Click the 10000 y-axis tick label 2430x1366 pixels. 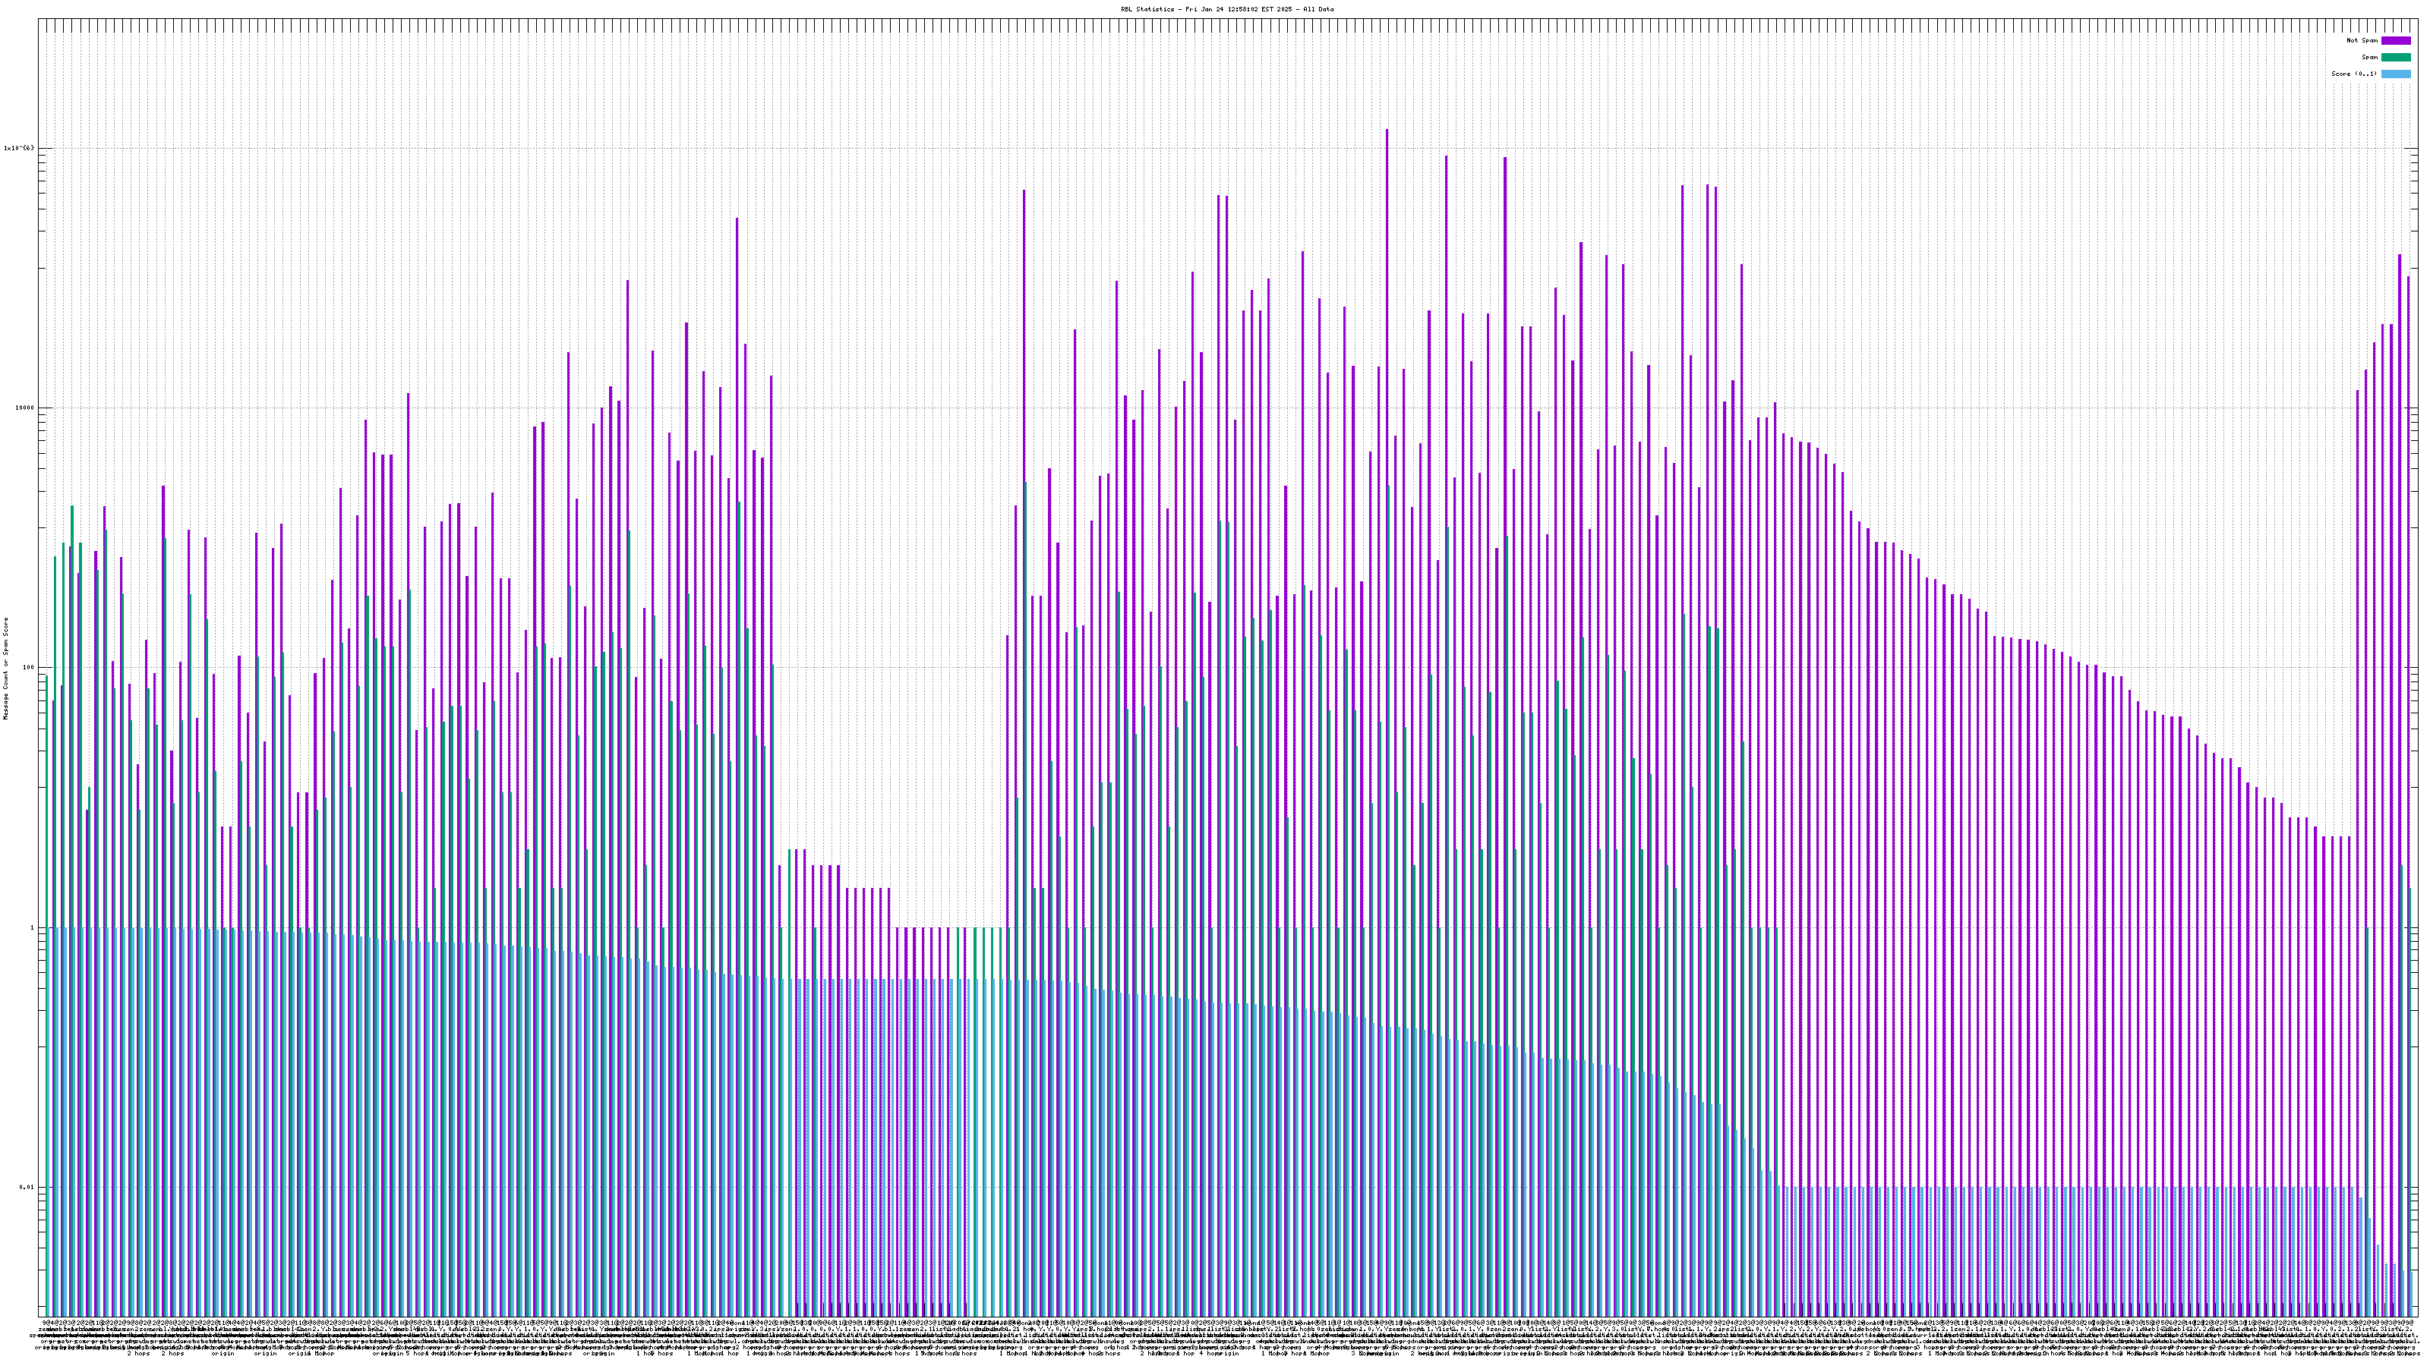pos(24,408)
